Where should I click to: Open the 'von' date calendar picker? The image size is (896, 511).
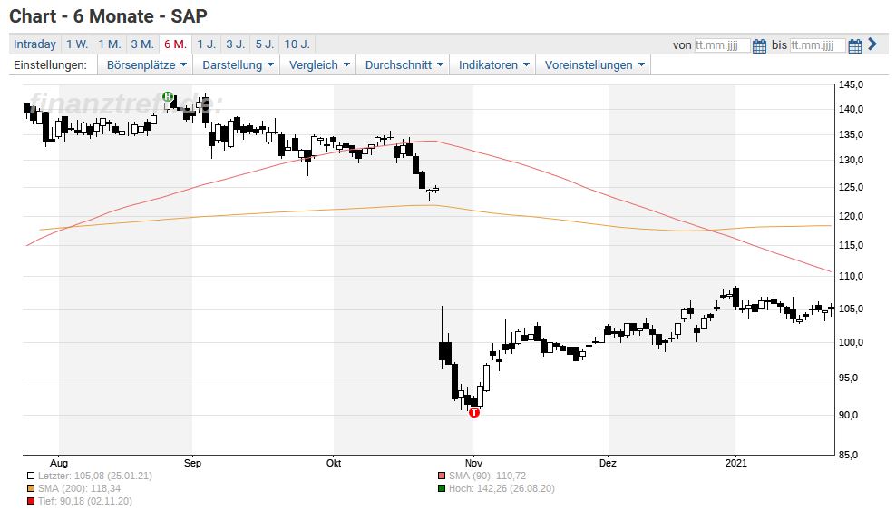point(759,45)
